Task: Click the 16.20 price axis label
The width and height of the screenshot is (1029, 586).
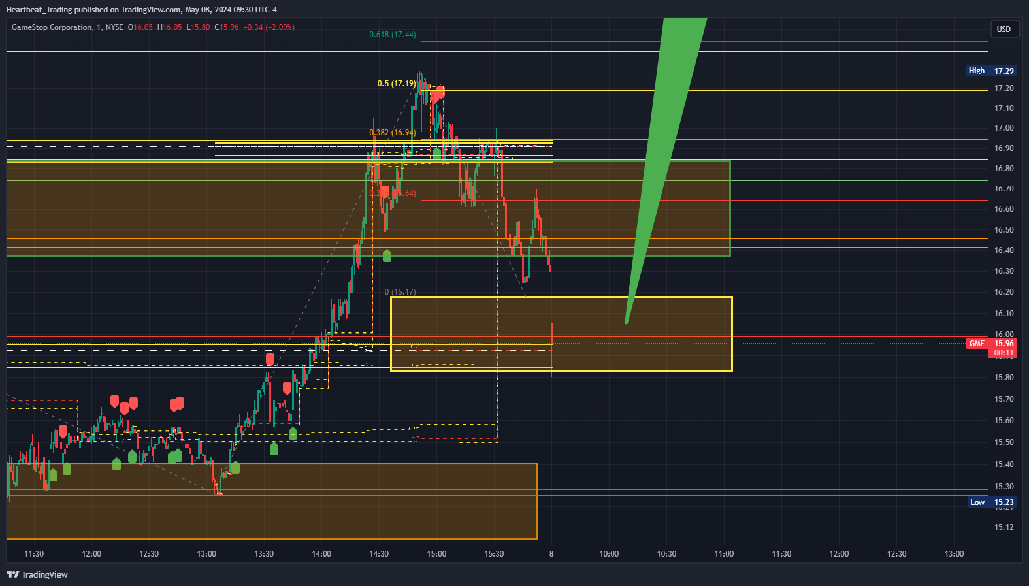Action: [1004, 292]
